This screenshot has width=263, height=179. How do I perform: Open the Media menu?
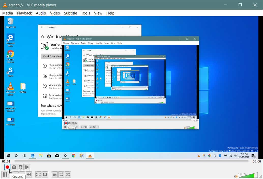pos(8,13)
